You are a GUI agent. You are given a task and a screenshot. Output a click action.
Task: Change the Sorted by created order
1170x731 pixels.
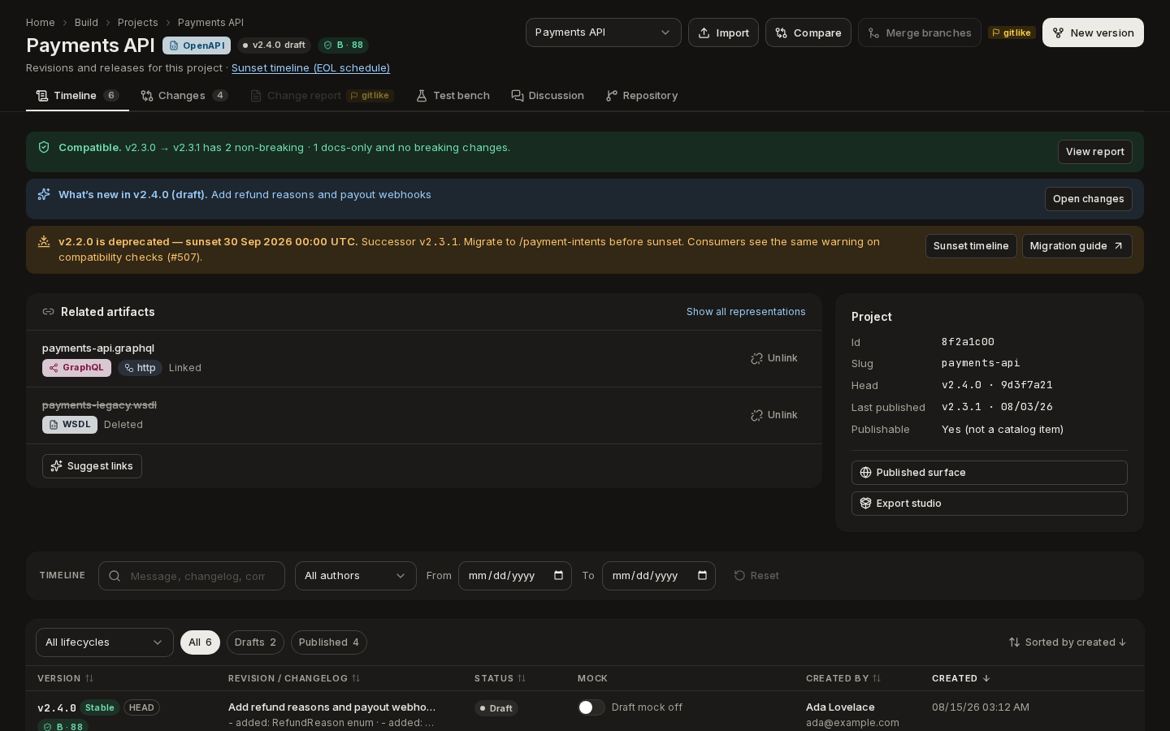coord(1068,642)
